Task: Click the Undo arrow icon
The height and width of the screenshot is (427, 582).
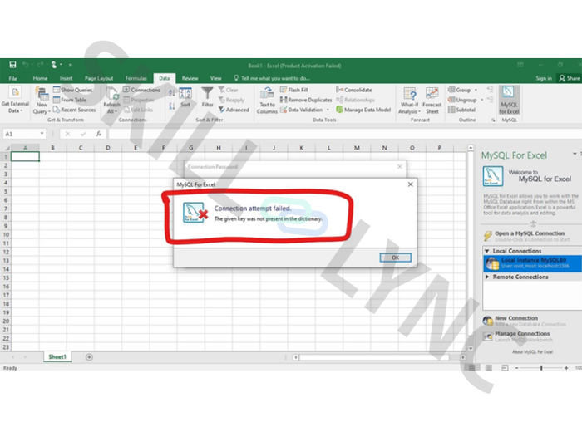Action: (25, 65)
